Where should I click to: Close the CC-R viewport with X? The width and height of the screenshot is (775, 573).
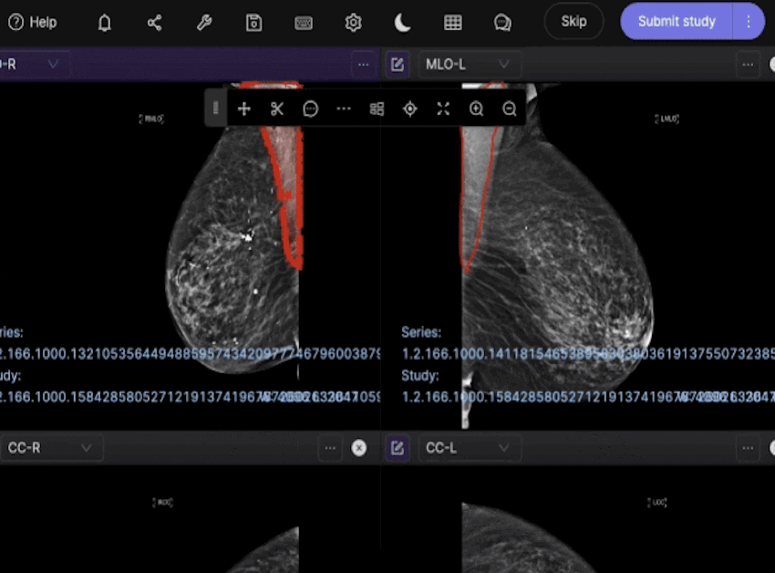tap(359, 448)
